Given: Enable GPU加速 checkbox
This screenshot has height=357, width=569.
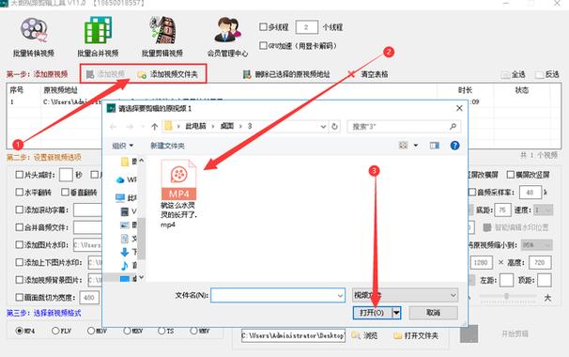Looking at the screenshot, I should (x=263, y=46).
